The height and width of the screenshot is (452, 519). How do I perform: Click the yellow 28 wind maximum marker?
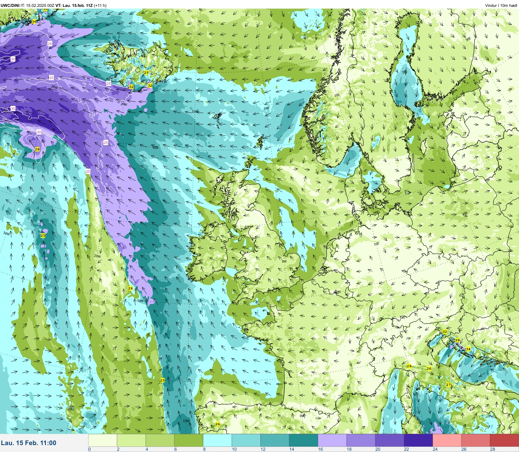tap(37, 150)
